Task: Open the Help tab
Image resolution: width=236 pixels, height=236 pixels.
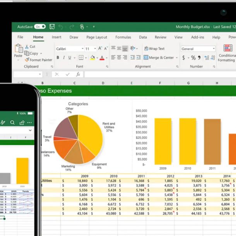Action: (216, 37)
